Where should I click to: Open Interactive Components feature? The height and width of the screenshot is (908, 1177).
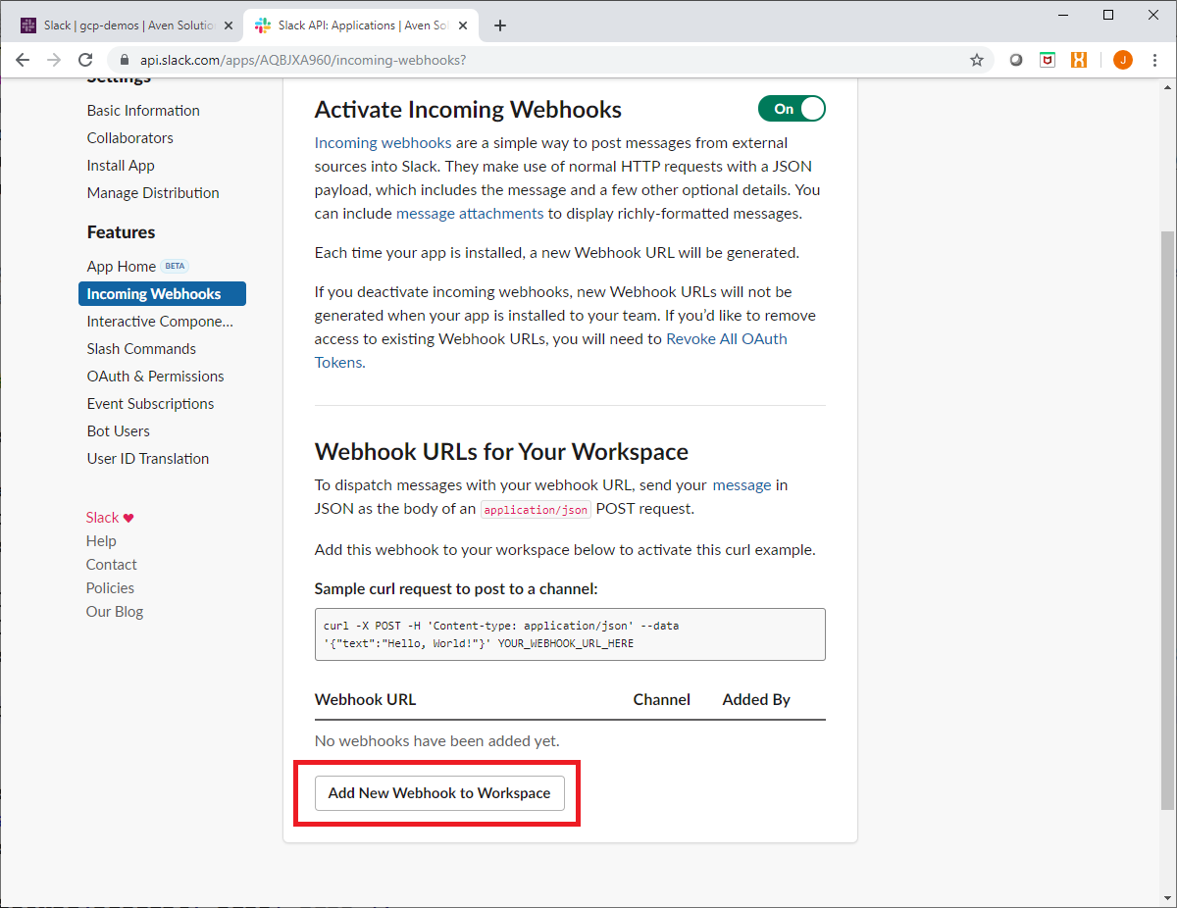coord(160,322)
